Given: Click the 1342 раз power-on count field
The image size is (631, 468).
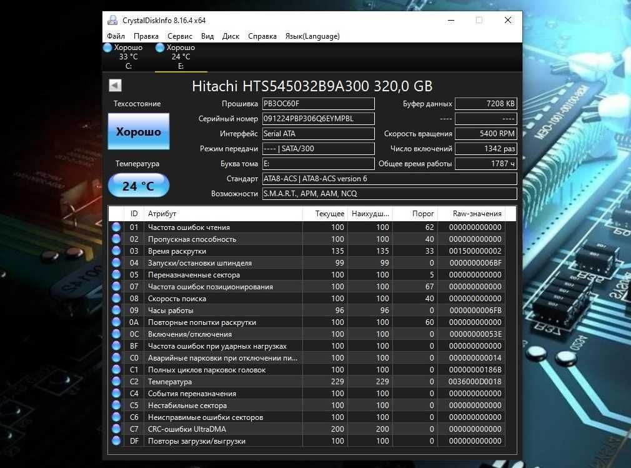Looking at the screenshot, I should click(485, 149).
